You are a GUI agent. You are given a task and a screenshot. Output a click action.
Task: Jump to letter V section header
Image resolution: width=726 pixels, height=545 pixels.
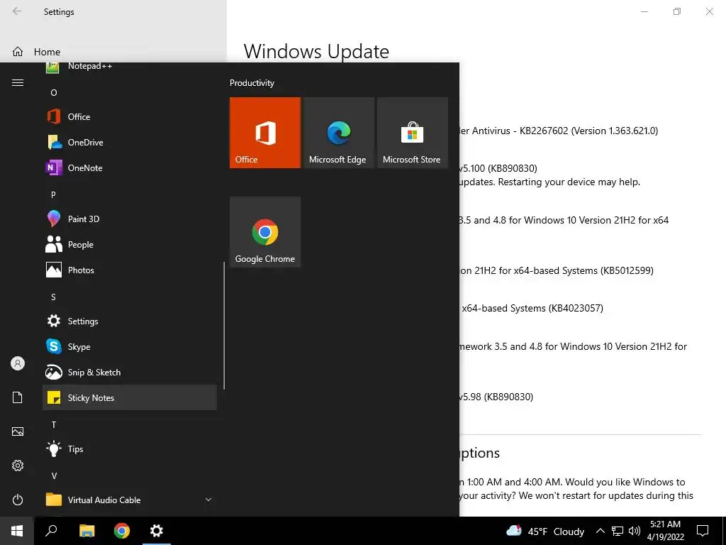tap(54, 476)
